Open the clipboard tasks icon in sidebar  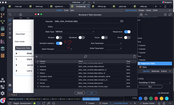(3, 55)
